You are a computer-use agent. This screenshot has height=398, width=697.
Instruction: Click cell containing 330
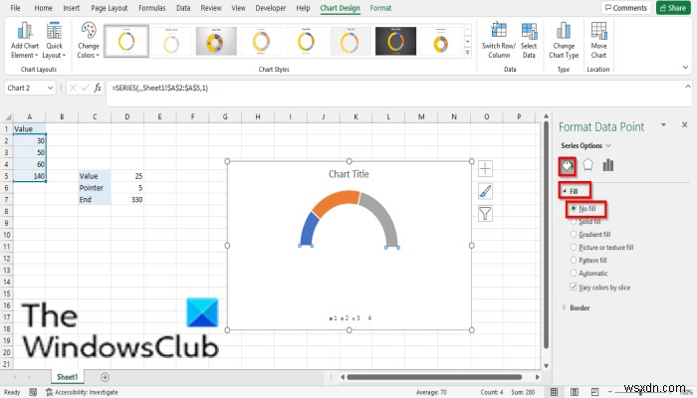[x=127, y=199]
